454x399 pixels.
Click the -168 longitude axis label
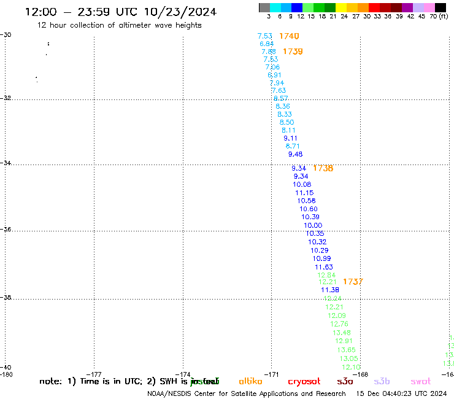pyautogui.click(x=361, y=374)
